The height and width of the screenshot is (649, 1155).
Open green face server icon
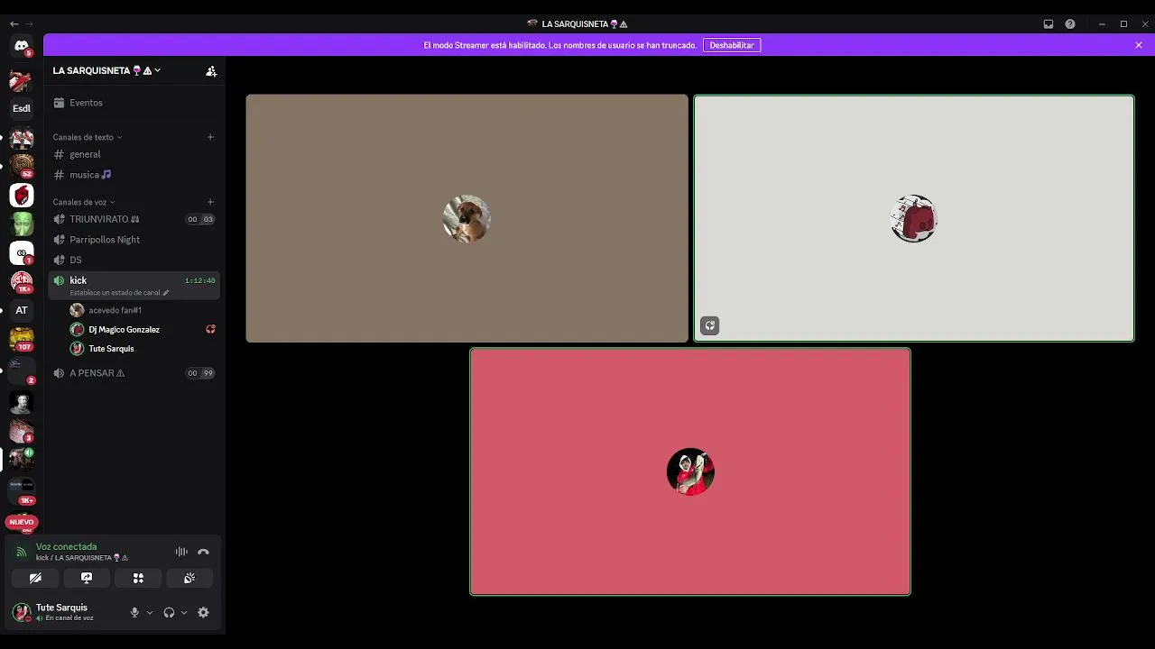(22, 224)
